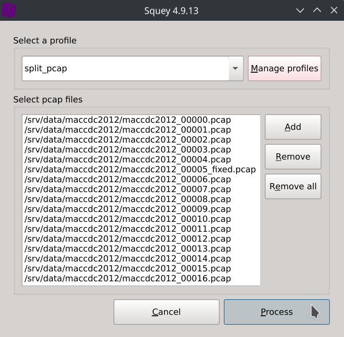The image size is (344, 337).
Task: Click the Remove button
Action: (293, 157)
